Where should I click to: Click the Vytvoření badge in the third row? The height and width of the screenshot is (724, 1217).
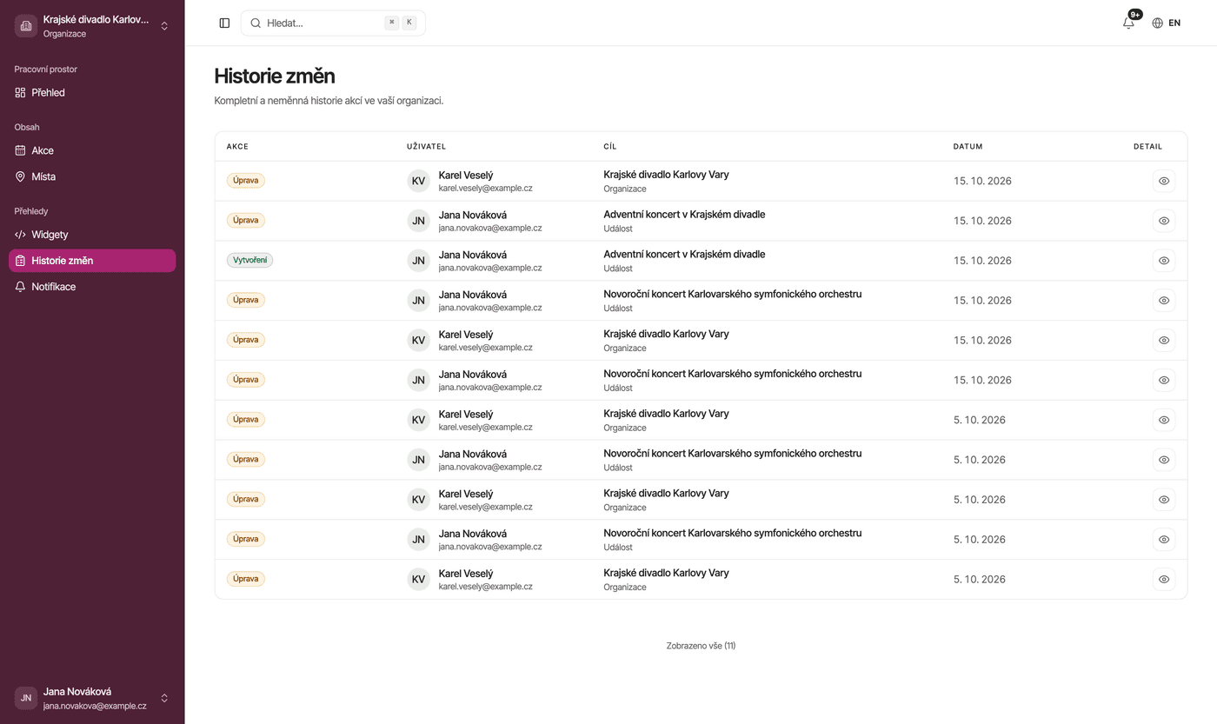pyautogui.click(x=249, y=260)
